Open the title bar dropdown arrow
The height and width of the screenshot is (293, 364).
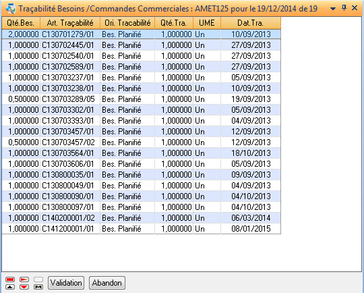coord(333,9)
